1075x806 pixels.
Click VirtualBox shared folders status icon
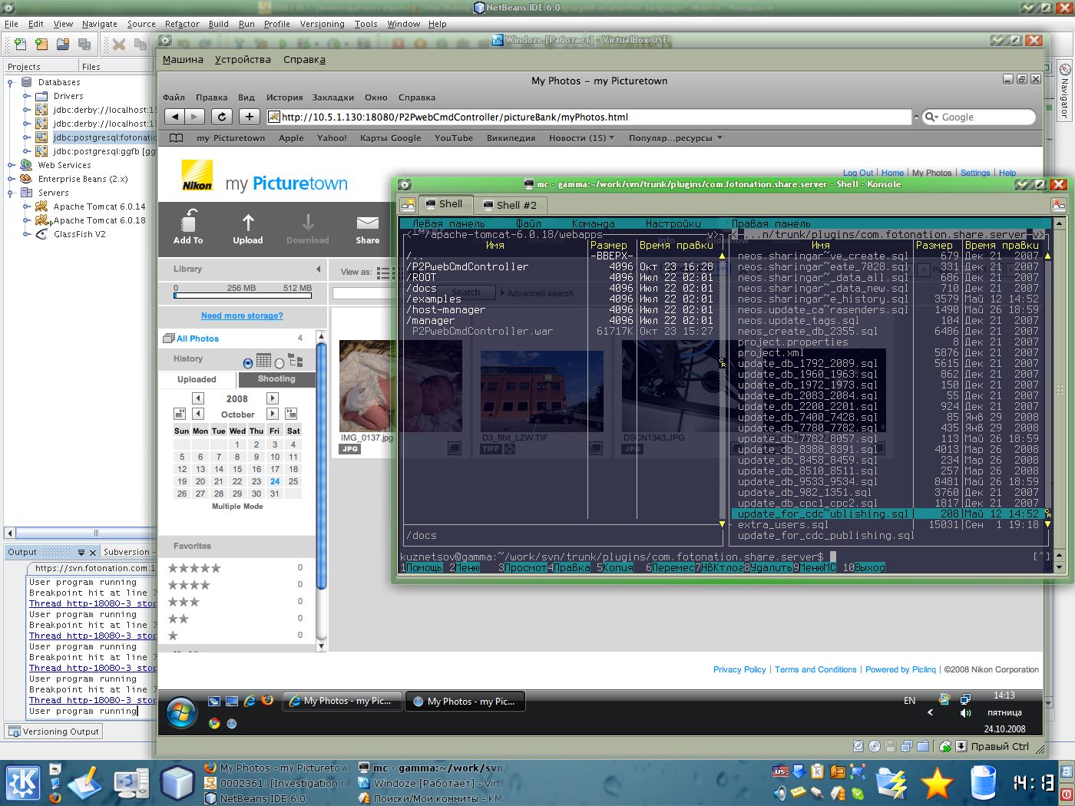pyautogui.click(x=923, y=746)
